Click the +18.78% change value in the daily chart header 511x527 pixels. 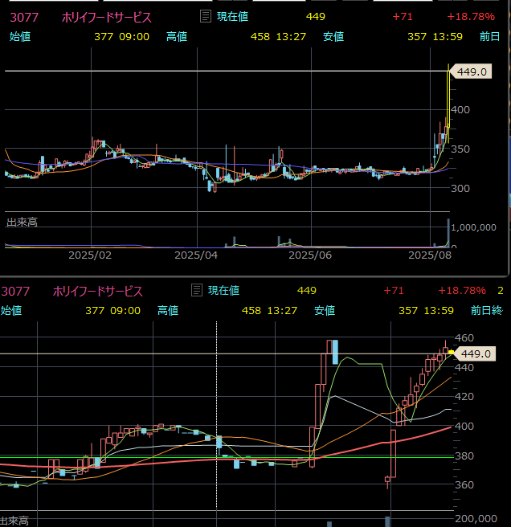click(x=471, y=16)
